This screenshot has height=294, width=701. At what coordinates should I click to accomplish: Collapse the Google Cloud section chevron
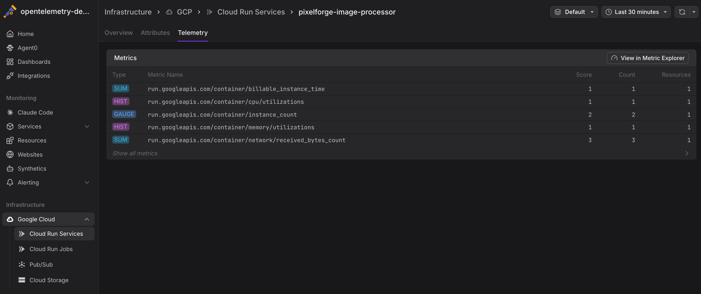(x=87, y=219)
